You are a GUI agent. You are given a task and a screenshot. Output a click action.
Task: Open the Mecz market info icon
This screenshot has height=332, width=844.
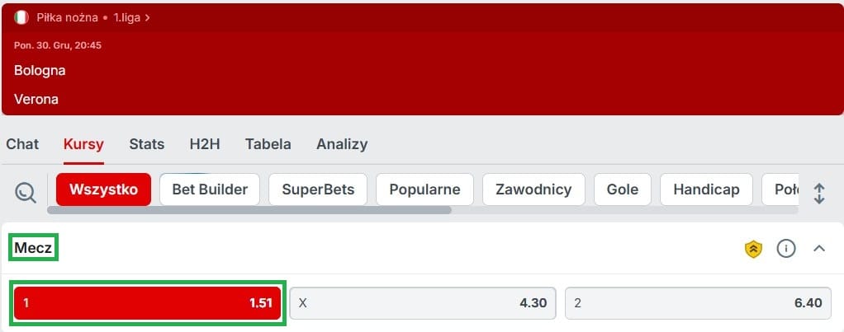(x=786, y=248)
